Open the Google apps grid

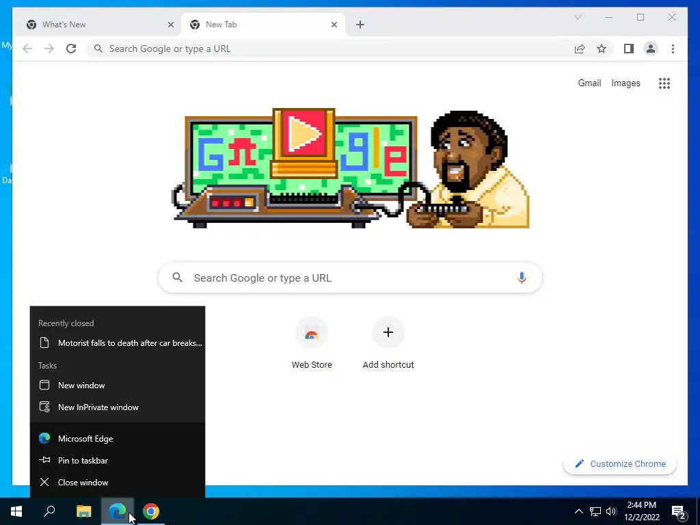pyautogui.click(x=664, y=83)
